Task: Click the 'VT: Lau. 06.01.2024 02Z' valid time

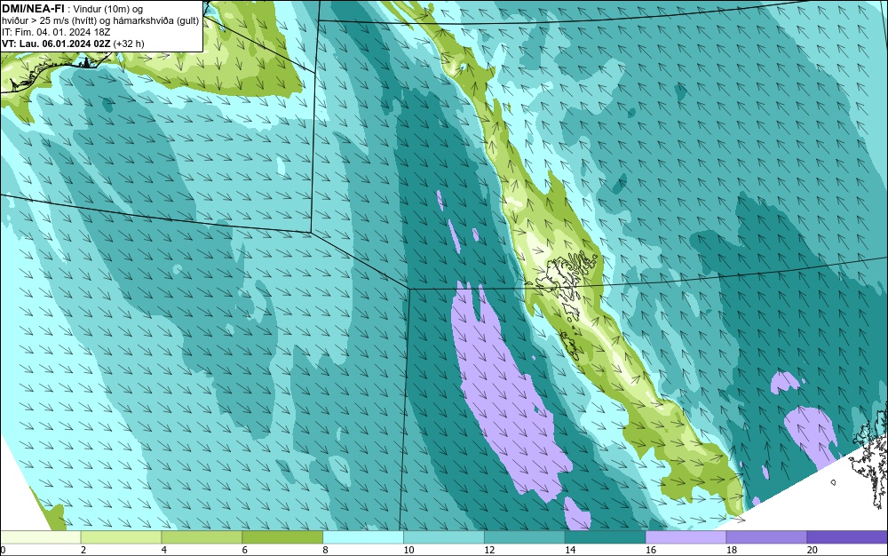Action: tap(57, 44)
